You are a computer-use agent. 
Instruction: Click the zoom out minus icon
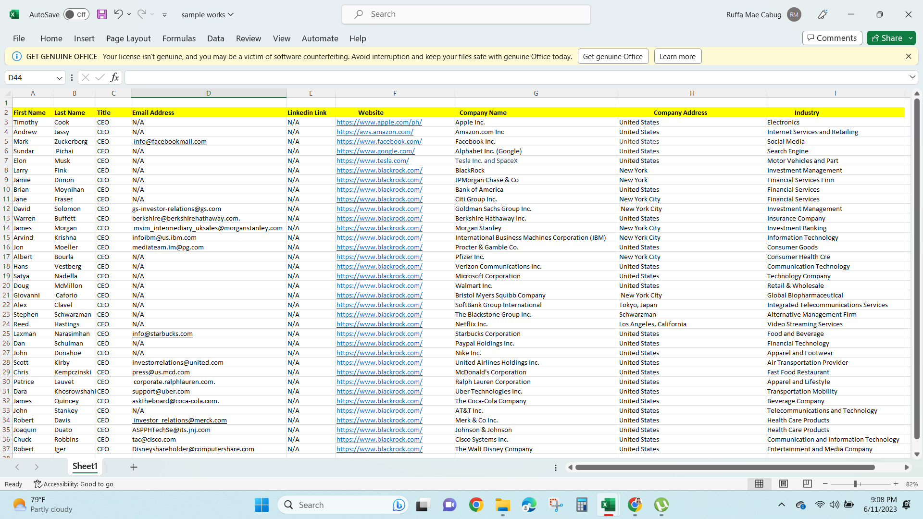(x=825, y=484)
